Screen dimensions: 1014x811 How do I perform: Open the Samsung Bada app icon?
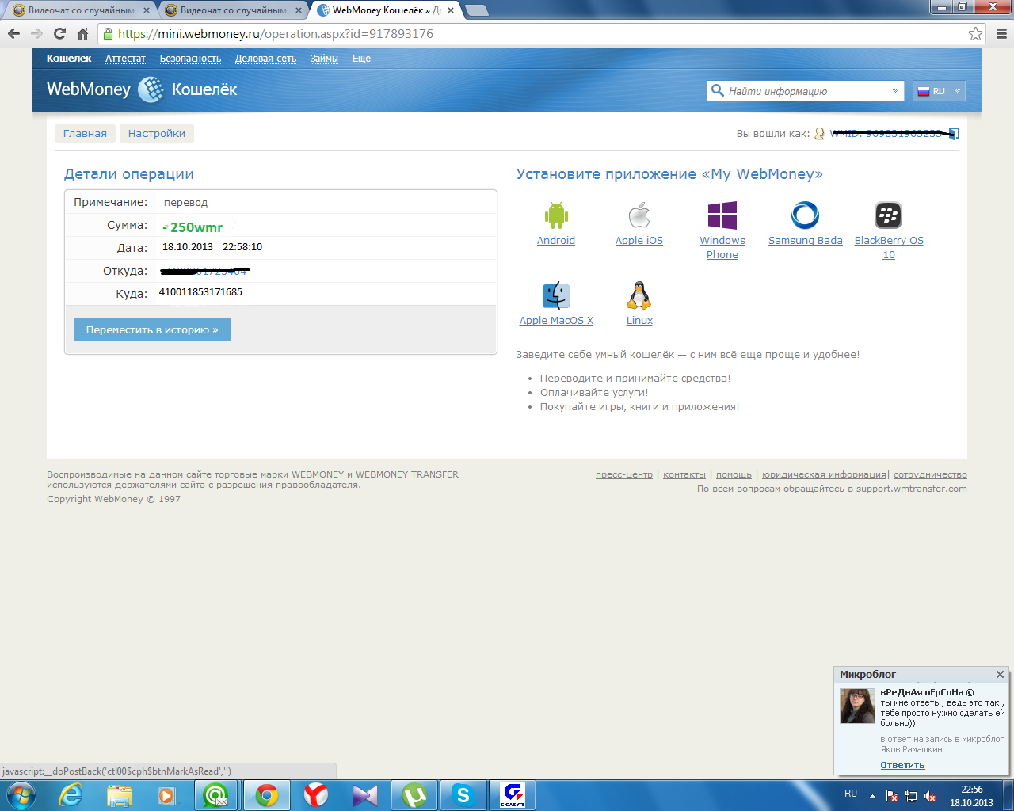pyautogui.click(x=805, y=215)
